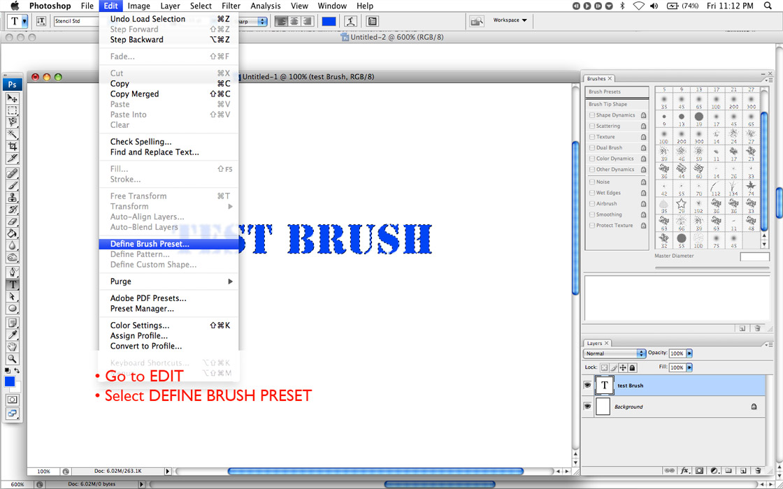The width and height of the screenshot is (783, 489).
Task: Select the Brush tool in toolbox
Action: point(13,185)
